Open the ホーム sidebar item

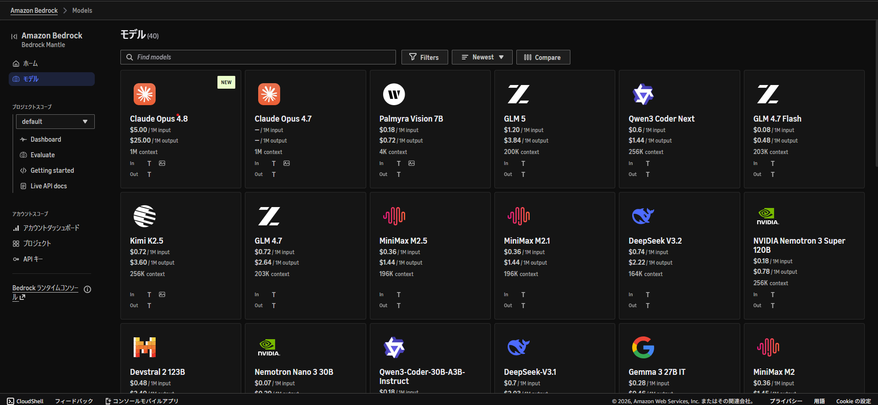(x=52, y=64)
